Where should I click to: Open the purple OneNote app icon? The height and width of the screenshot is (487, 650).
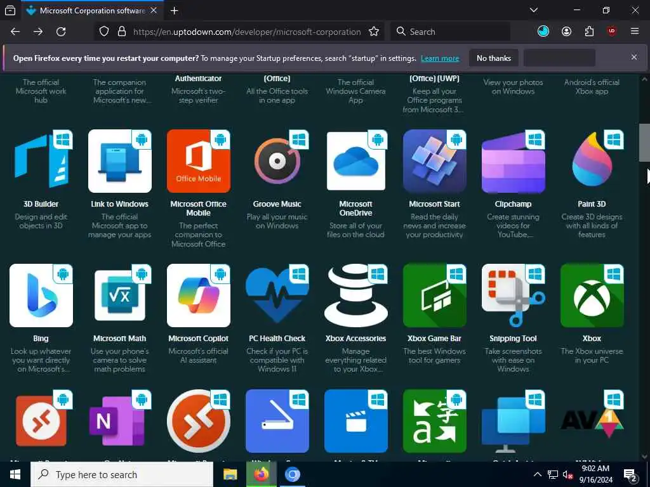(x=120, y=421)
